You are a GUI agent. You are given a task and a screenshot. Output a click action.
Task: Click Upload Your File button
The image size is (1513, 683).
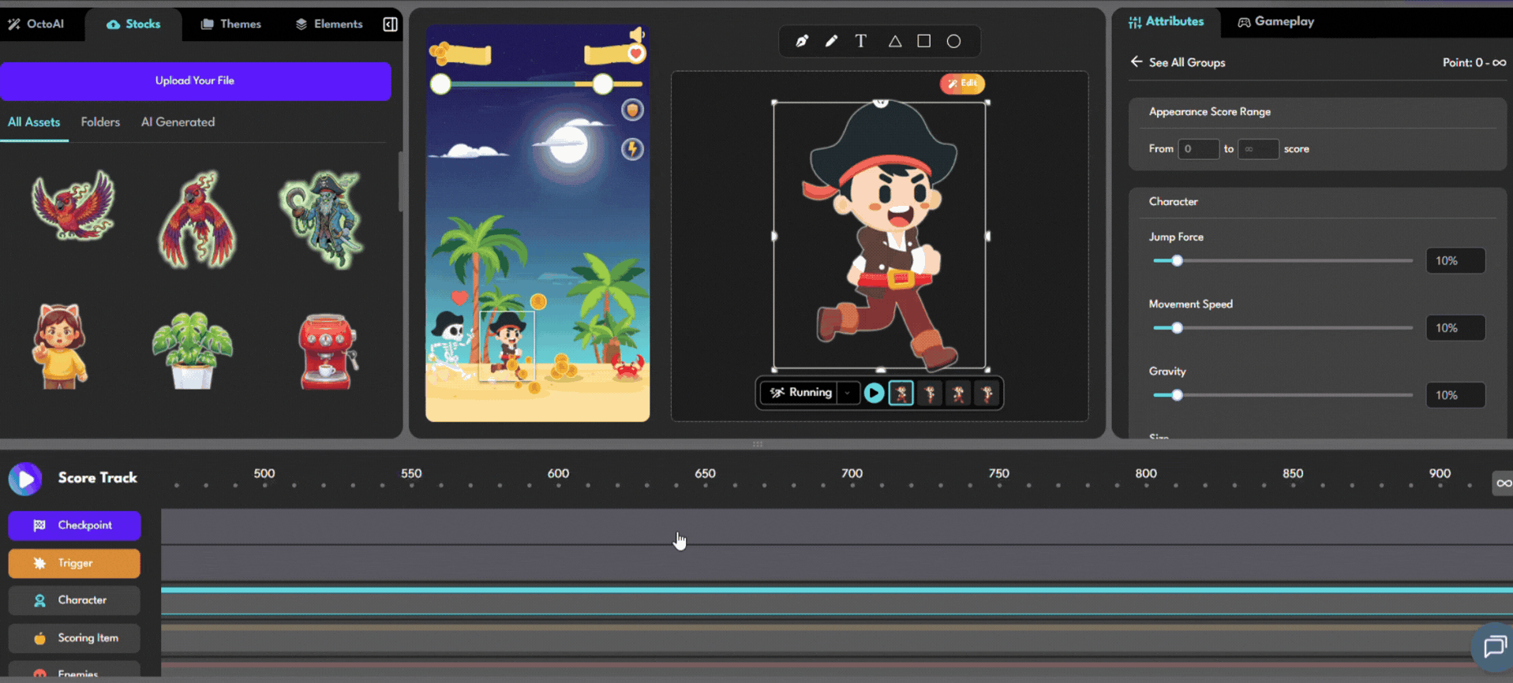195,81
